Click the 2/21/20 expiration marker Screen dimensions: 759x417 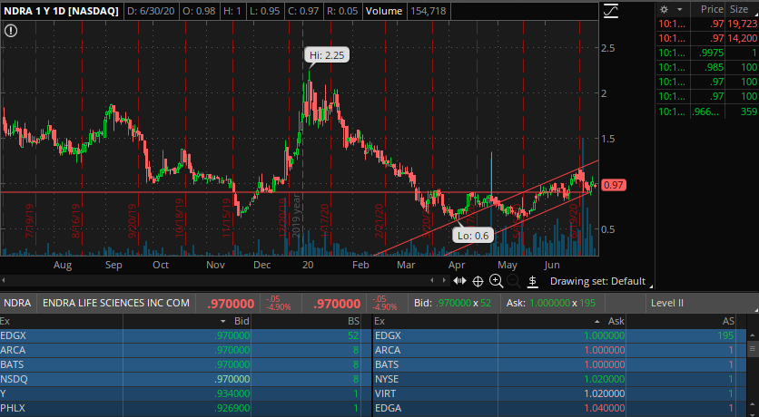point(379,220)
